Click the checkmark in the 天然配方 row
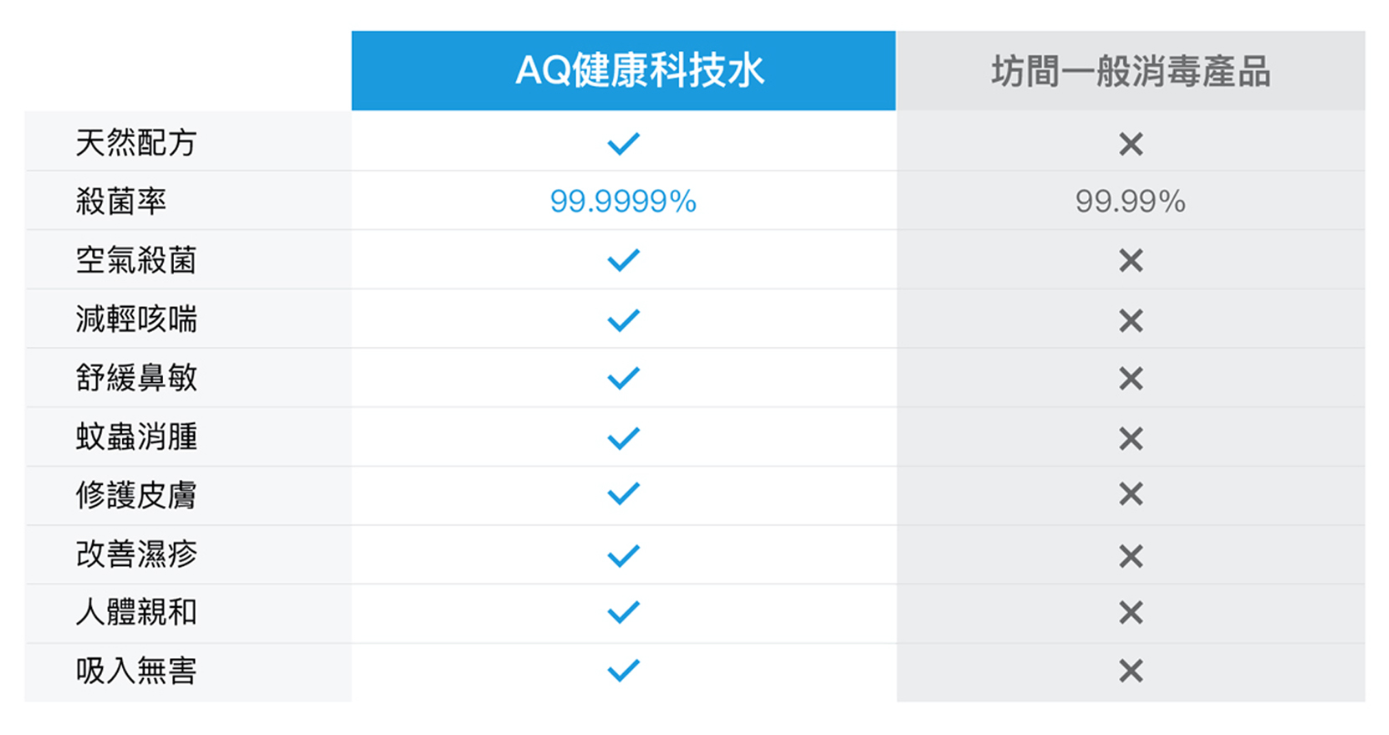This screenshot has width=1389, height=735. pyautogui.click(x=623, y=144)
